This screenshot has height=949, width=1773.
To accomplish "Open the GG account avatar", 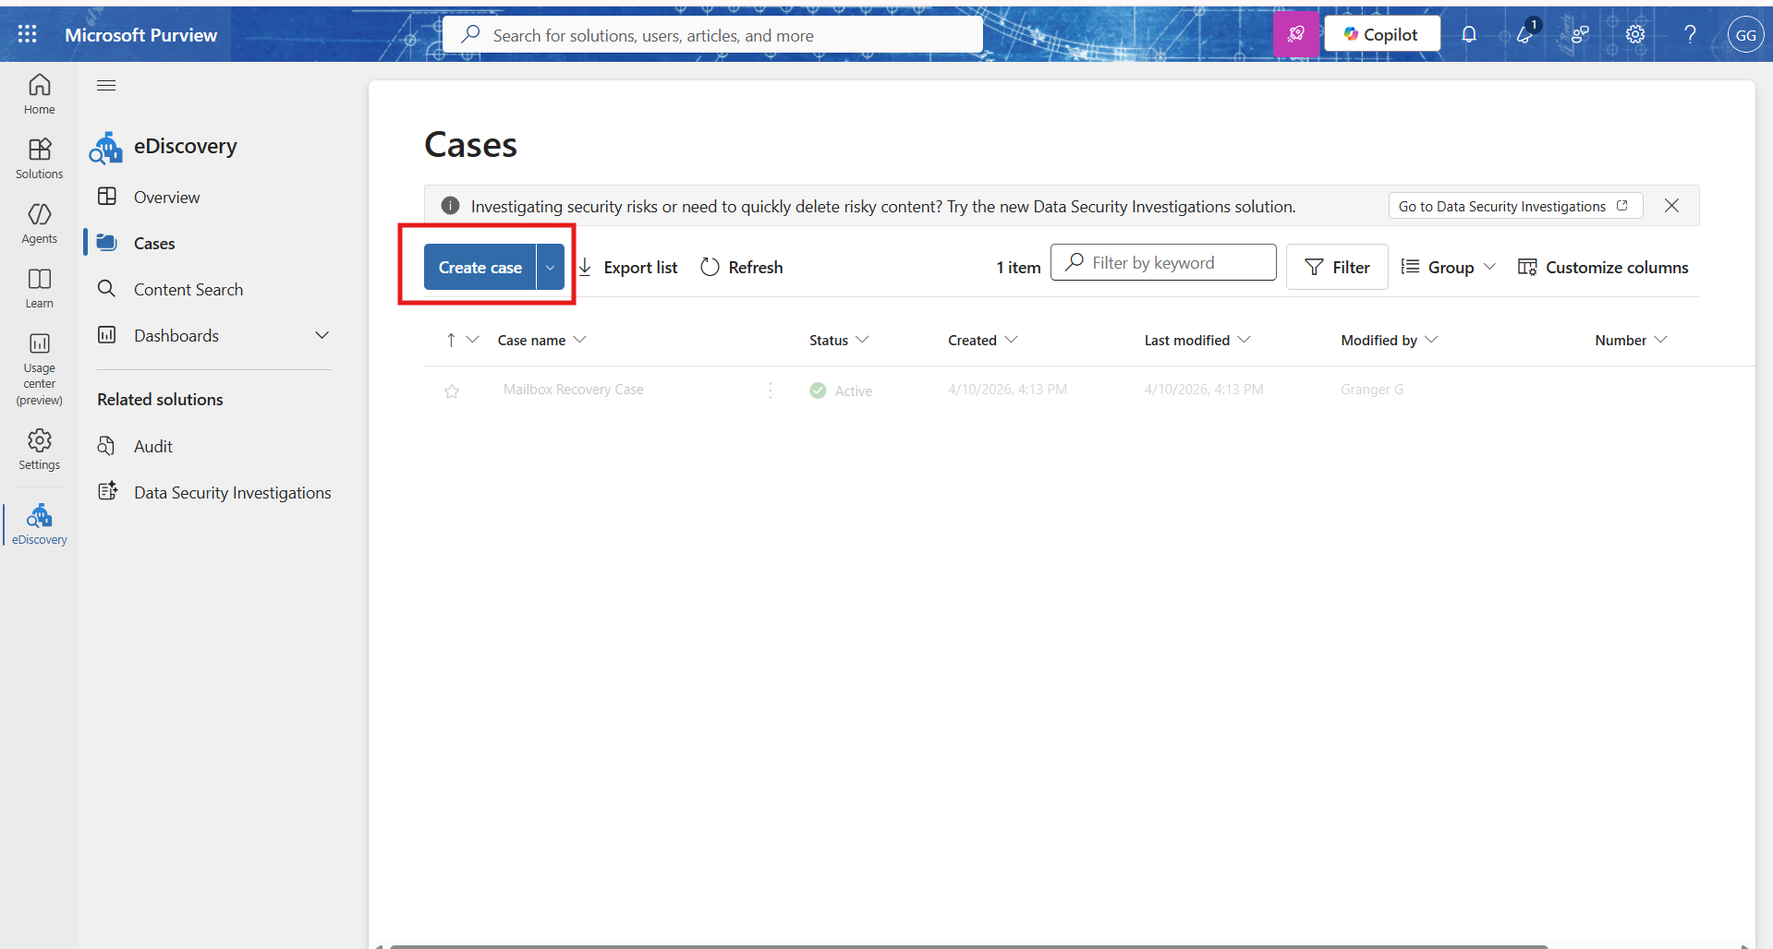I will 1745,35.
